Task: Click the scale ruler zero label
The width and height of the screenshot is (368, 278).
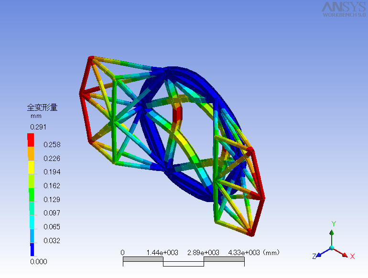Action: click(122, 253)
